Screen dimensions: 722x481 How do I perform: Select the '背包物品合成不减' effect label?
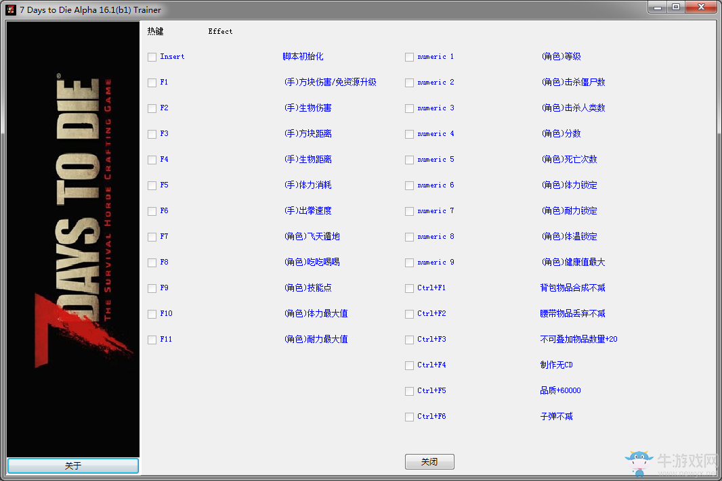[x=573, y=288]
